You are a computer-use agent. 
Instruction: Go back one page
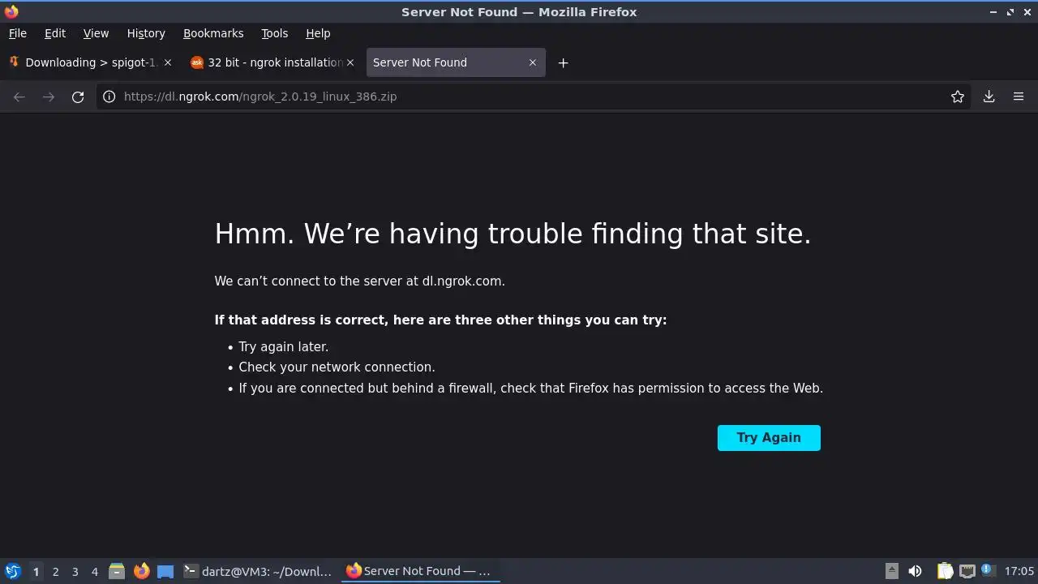coord(19,97)
